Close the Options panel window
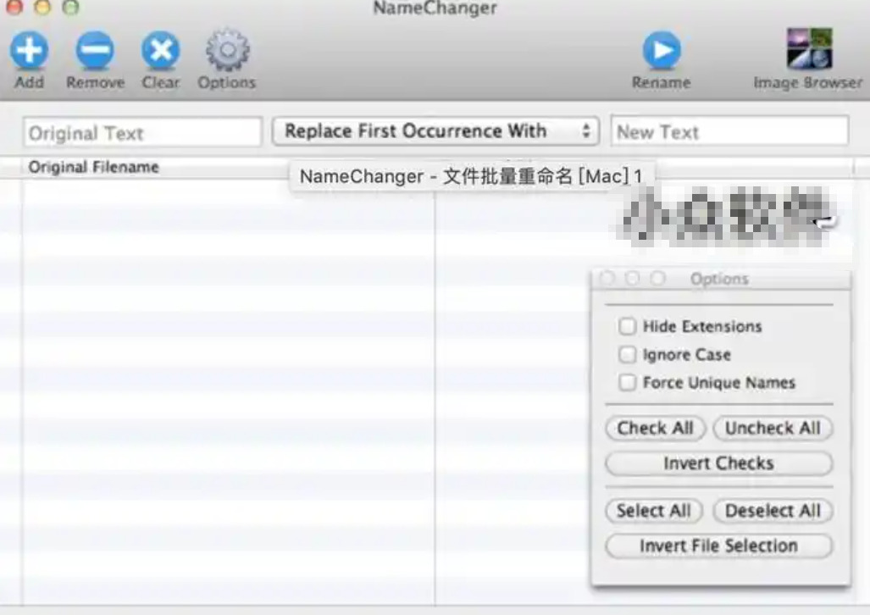 pyautogui.click(x=607, y=278)
